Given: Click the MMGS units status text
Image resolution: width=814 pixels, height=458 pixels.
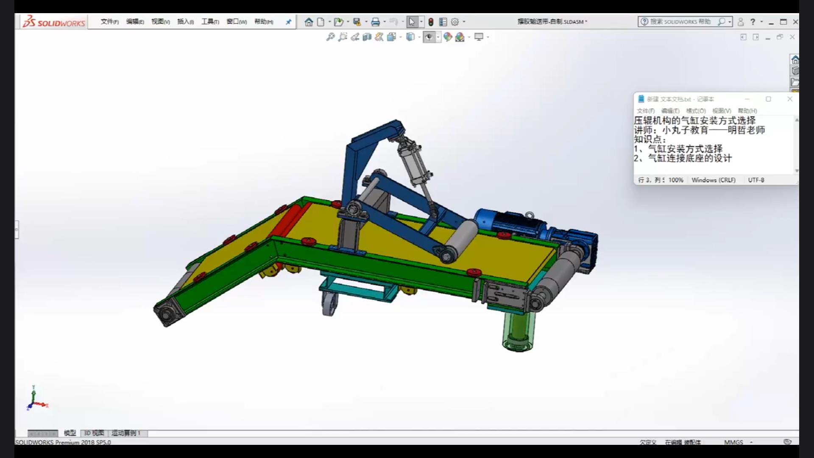Looking at the screenshot, I should 733,442.
